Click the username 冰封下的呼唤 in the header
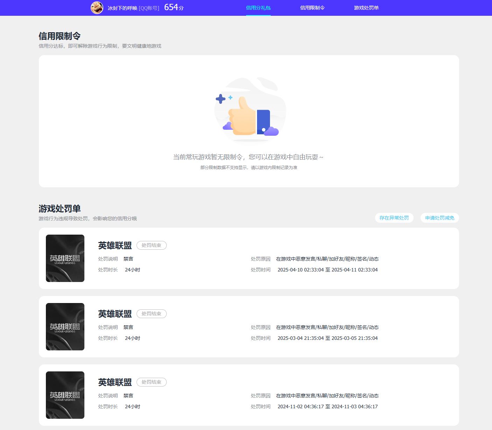Viewport: 492px width, 430px height. [x=122, y=8]
